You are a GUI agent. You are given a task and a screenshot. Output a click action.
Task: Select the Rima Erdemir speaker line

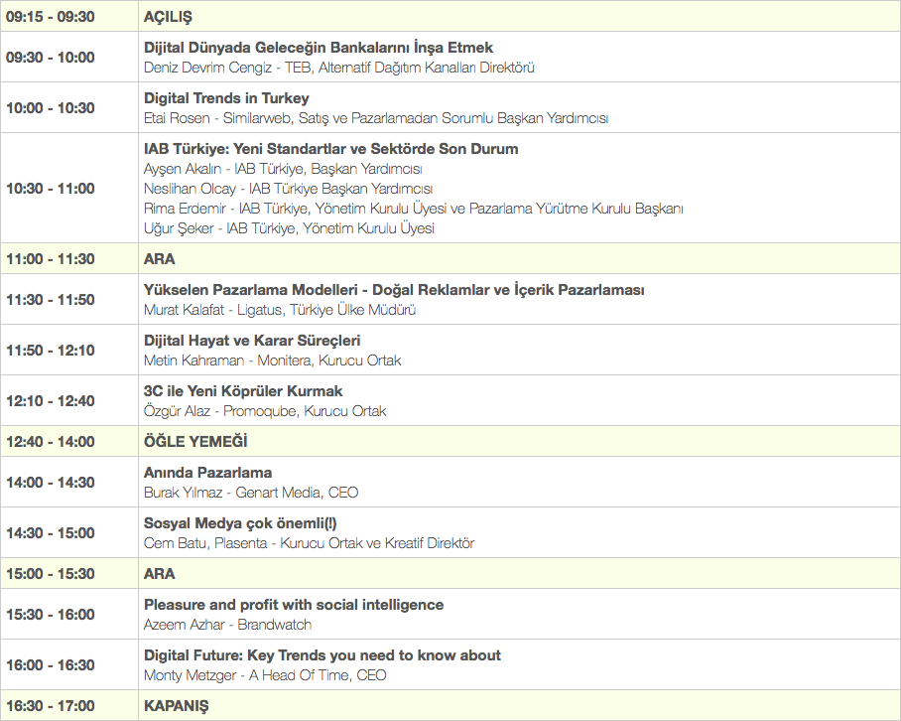(x=413, y=209)
